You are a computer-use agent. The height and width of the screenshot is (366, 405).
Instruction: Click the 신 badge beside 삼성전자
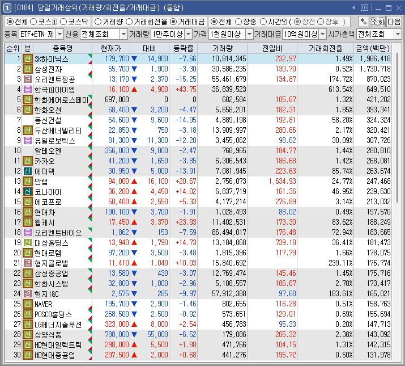27,69
